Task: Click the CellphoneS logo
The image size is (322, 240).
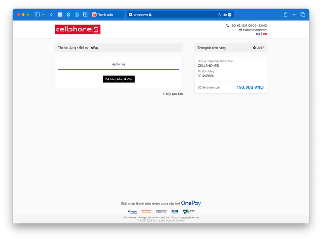Action: click(78, 29)
